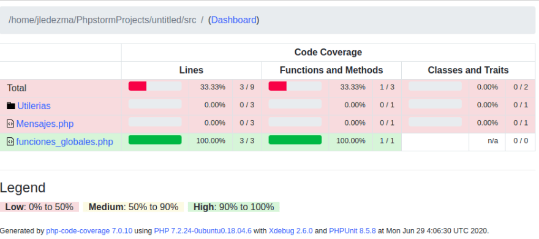Image resolution: width=539 pixels, height=239 pixels.
Task: Click the Low coverage legend swatch
Action: pos(40,207)
